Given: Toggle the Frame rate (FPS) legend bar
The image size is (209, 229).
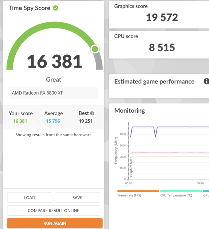Looking at the screenshot, I should coord(138,191).
